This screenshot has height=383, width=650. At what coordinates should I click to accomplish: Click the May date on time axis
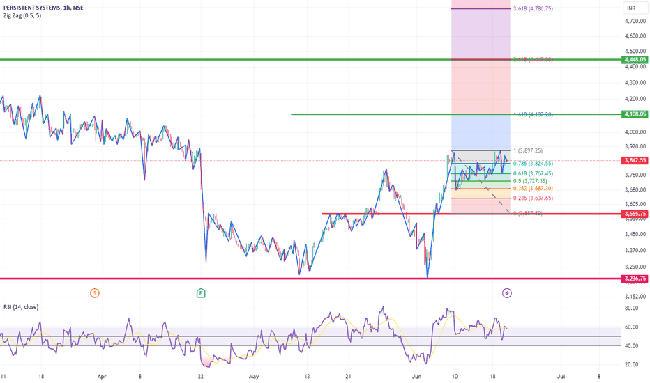tap(254, 376)
